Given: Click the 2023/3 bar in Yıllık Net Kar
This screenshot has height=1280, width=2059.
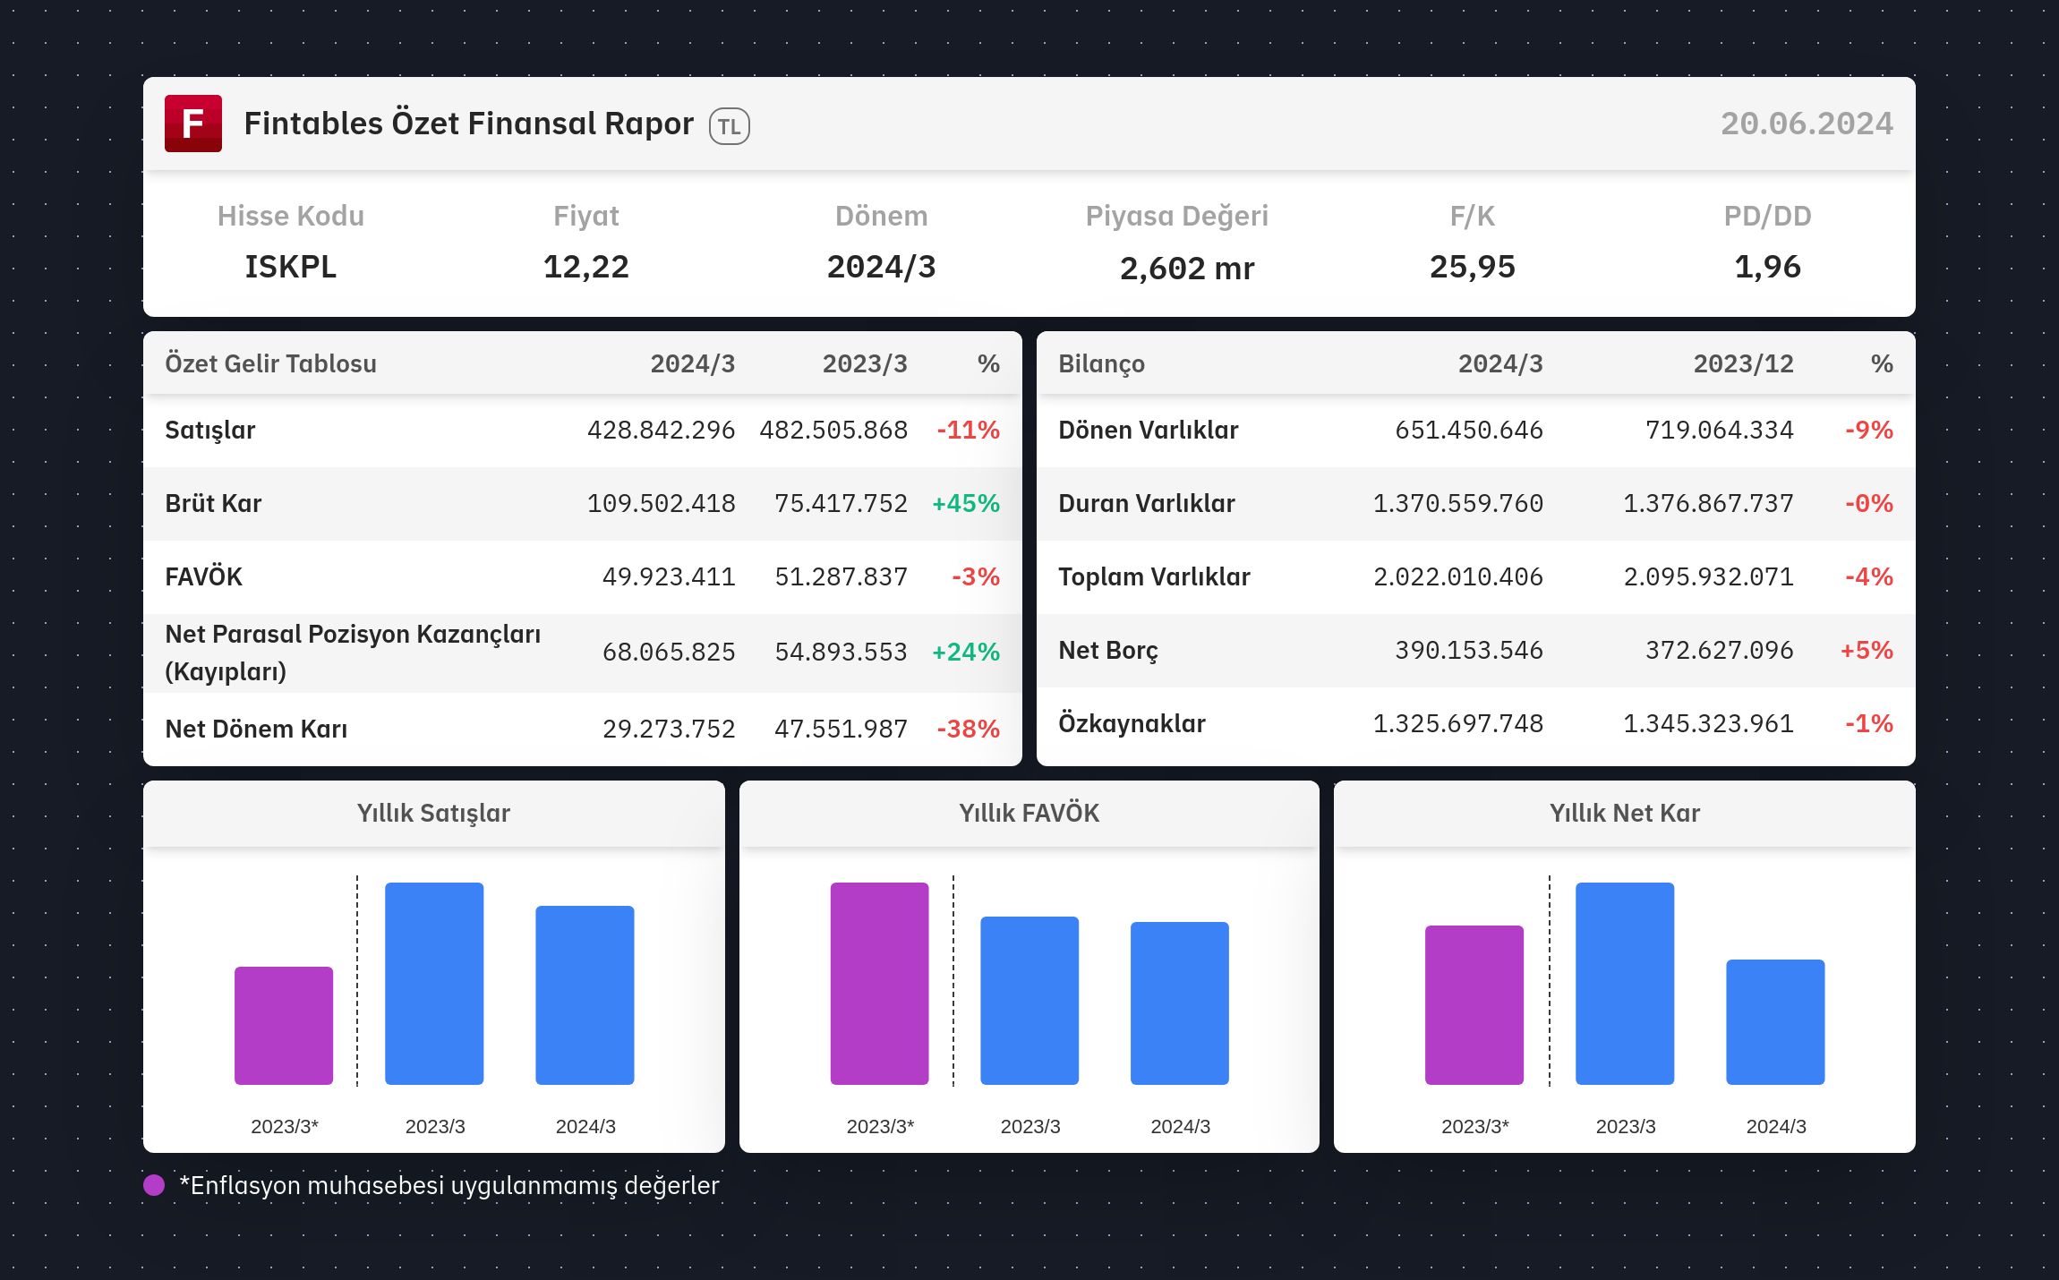Looking at the screenshot, I should tap(1625, 984).
